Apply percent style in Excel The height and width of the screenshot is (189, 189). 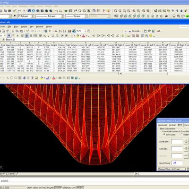click(x=45, y=36)
